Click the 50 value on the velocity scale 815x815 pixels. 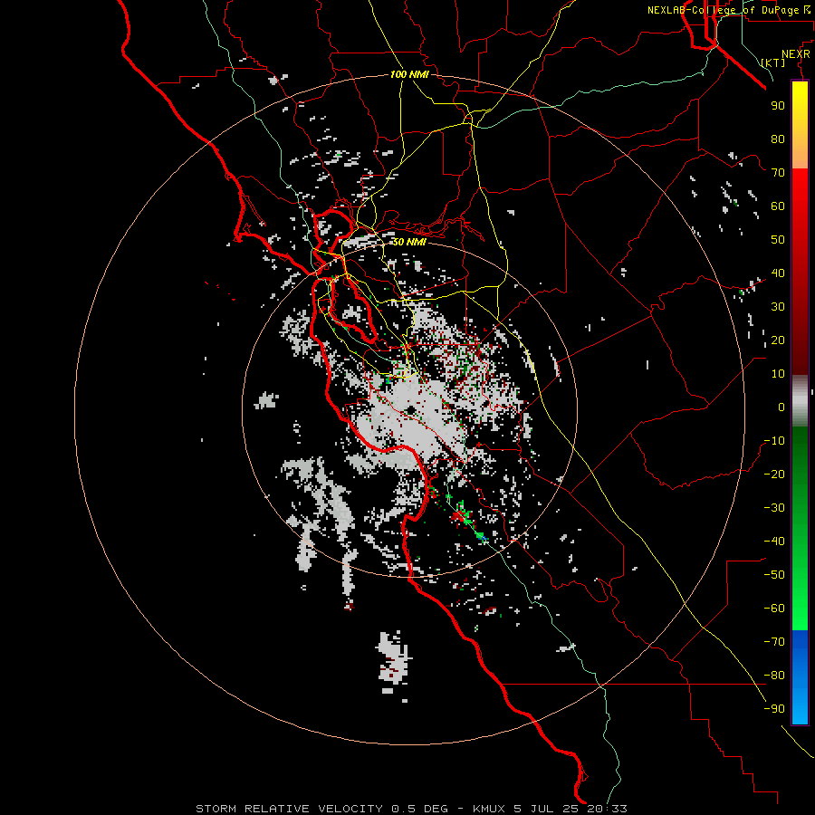click(778, 240)
